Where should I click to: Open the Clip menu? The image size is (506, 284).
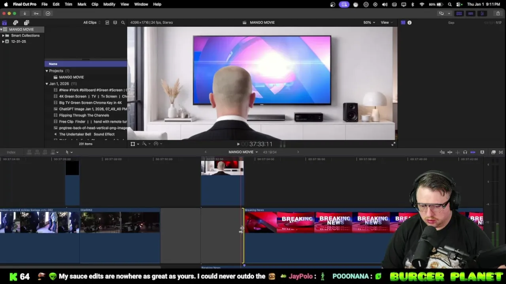[x=95, y=4]
